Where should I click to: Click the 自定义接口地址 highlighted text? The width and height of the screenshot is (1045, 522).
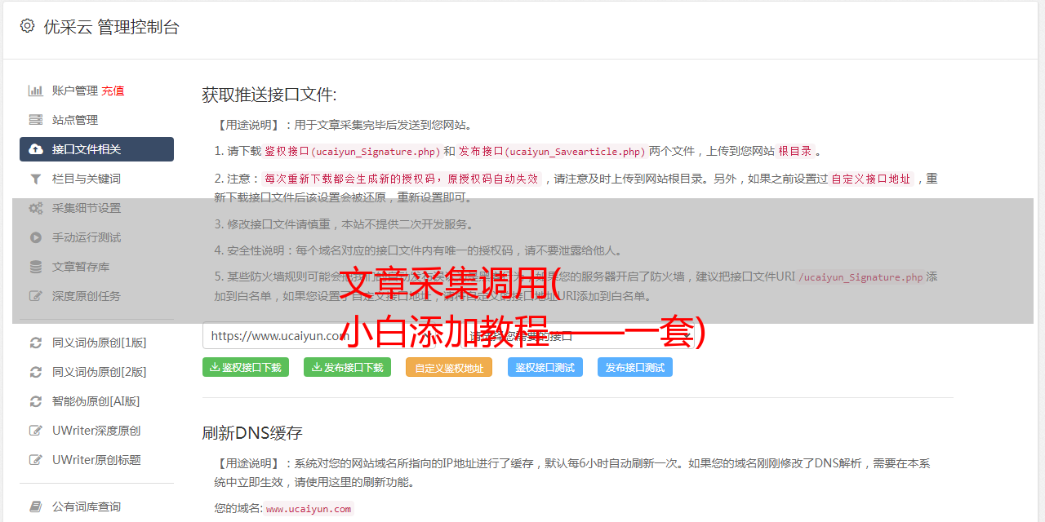pyautogui.click(x=871, y=179)
